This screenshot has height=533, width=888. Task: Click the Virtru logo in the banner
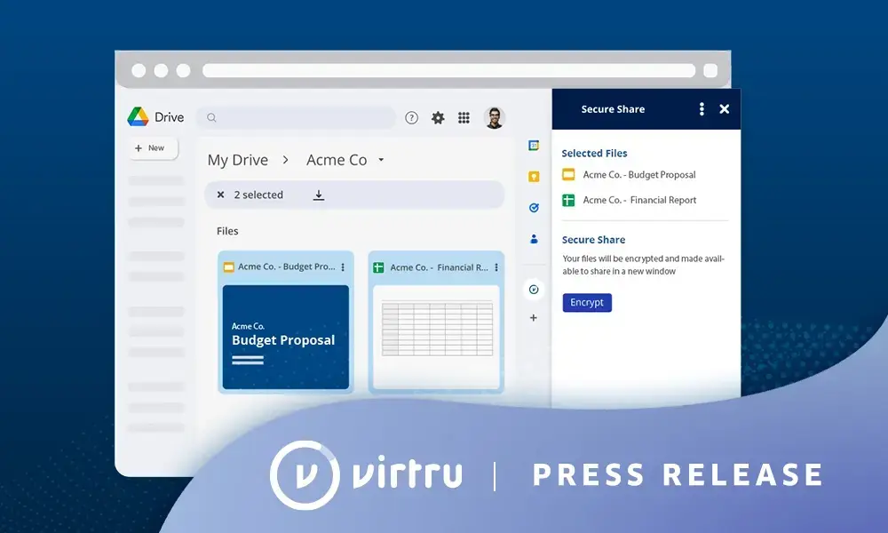(366, 474)
